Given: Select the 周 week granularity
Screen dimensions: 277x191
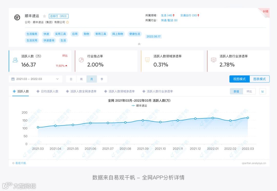Looking at the screenshot, I should pos(81,79).
